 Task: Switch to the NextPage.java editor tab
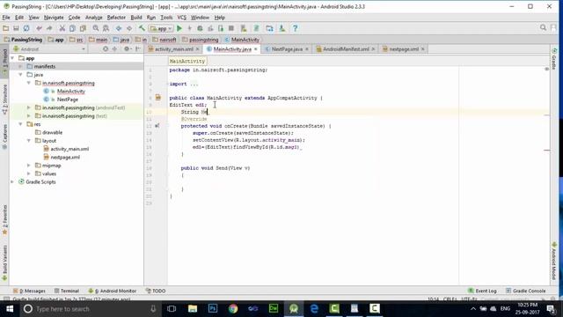[x=287, y=49]
